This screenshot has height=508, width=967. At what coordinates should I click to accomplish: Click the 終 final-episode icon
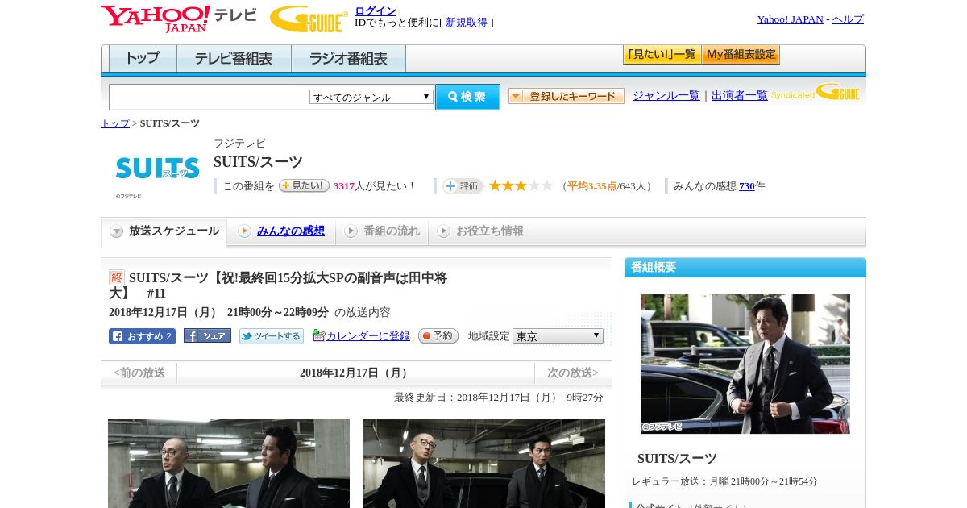(x=117, y=277)
